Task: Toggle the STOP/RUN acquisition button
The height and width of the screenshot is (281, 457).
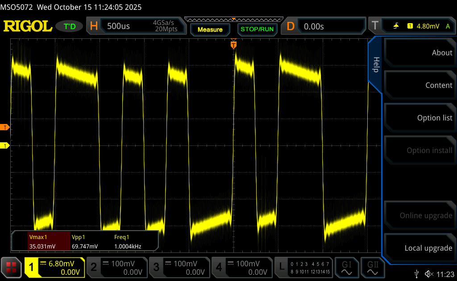Action: (x=257, y=29)
